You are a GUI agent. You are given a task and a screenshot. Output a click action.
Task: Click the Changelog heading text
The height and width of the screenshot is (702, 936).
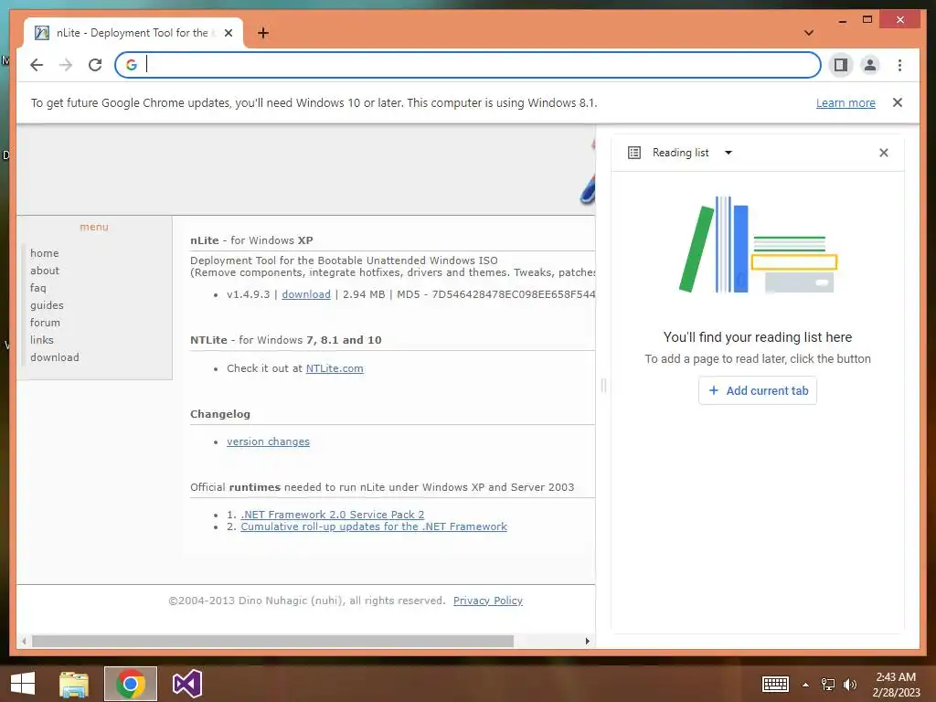coord(220,414)
